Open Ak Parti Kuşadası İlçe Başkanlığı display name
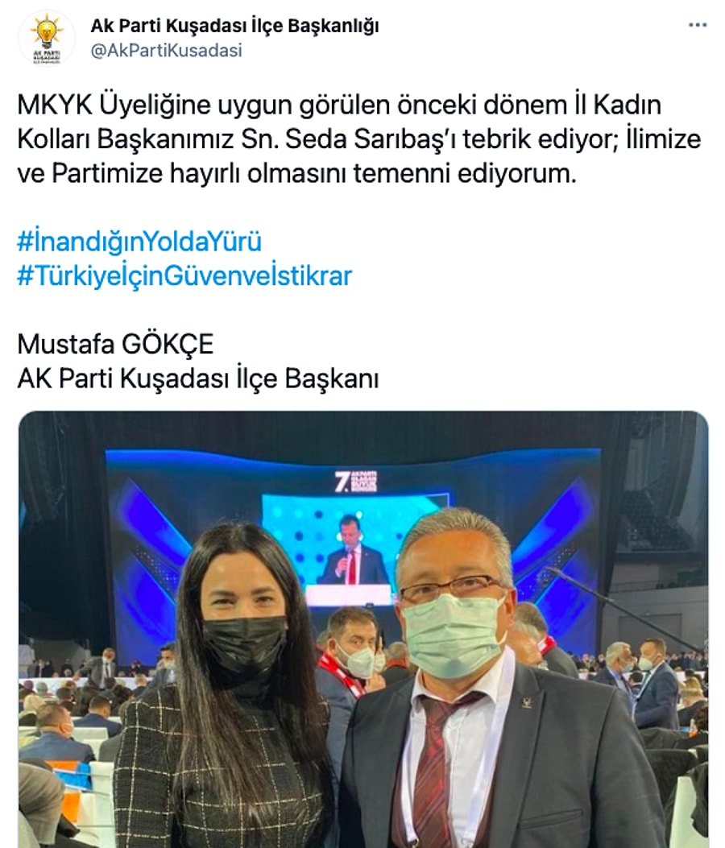The height and width of the screenshot is (848, 725). pos(234,26)
